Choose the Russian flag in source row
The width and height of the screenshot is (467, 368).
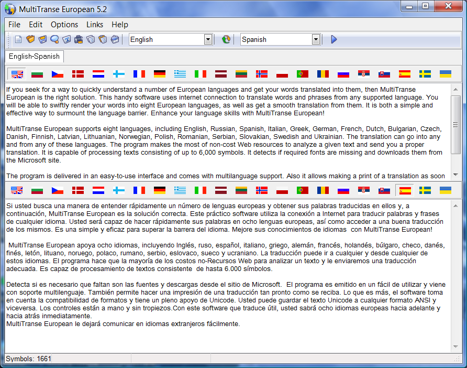[x=343, y=74]
